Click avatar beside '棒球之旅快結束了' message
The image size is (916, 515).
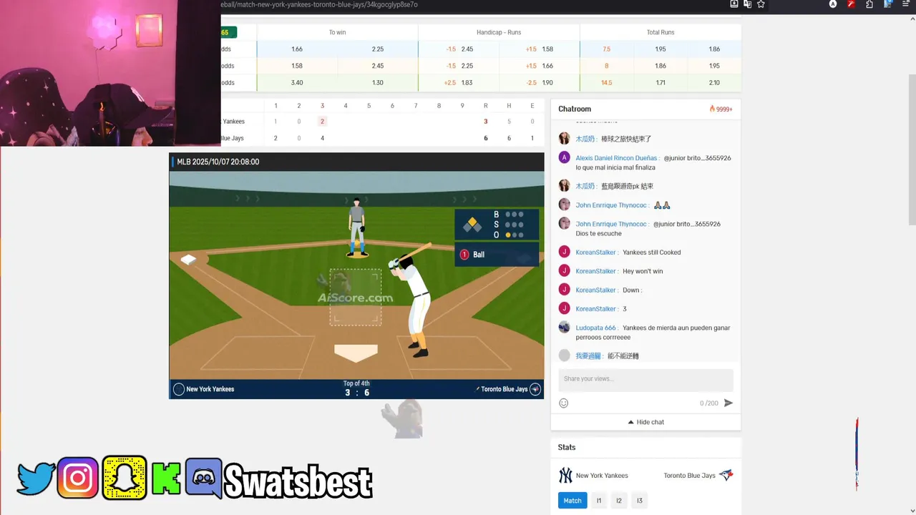coord(565,138)
